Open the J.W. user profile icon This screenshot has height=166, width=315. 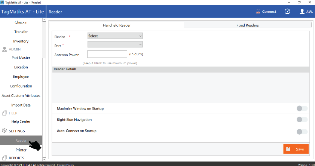click(x=302, y=12)
